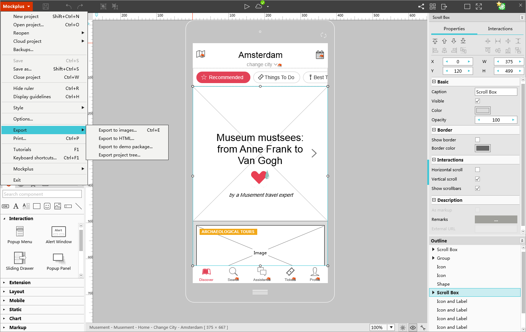The width and height of the screenshot is (526, 332).
Task: Click the Share icon in top bar
Action: pyautogui.click(x=421, y=6)
